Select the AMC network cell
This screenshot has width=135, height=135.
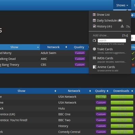coord(44,59)
